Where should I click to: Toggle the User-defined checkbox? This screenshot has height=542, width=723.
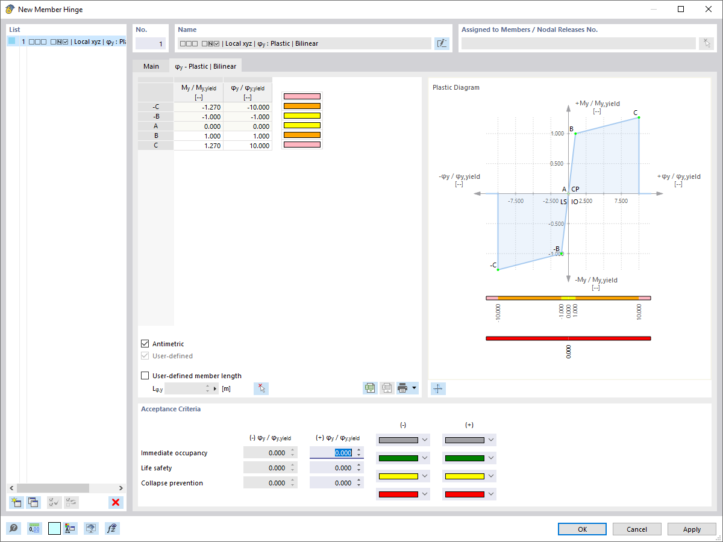tap(145, 356)
